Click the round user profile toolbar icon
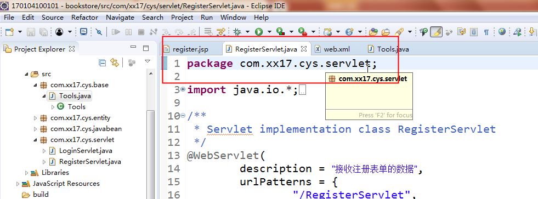 [x=59, y=32]
